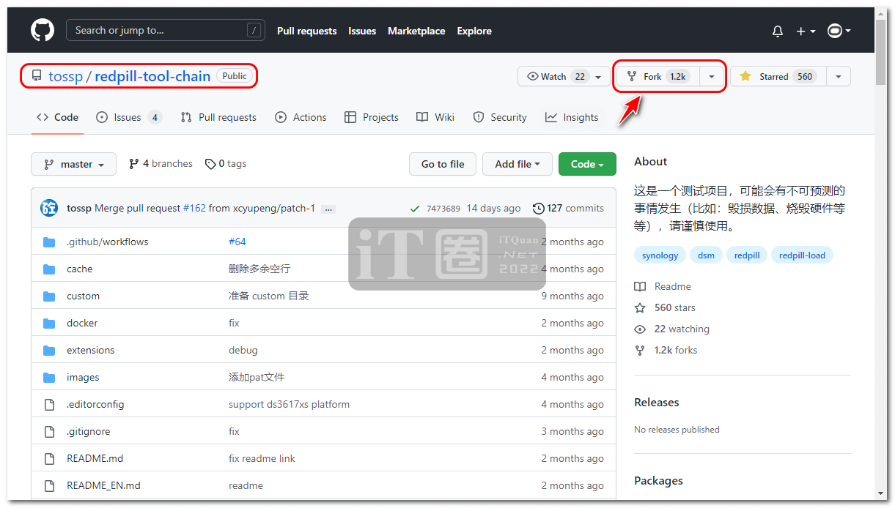The image size is (895, 508).
Task: Open the notifications bell
Action: 778,31
